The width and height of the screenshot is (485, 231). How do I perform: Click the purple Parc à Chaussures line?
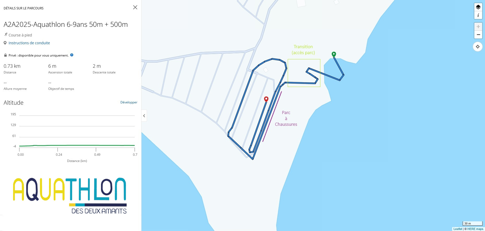tap(272, 116)
